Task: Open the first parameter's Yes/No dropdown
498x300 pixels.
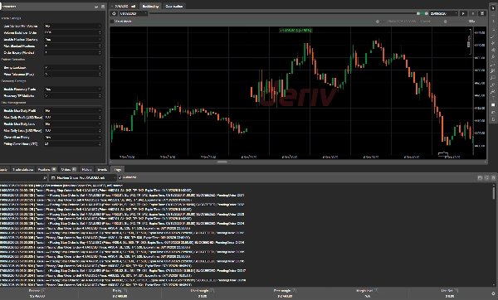Action: click(x=73, y=26)
